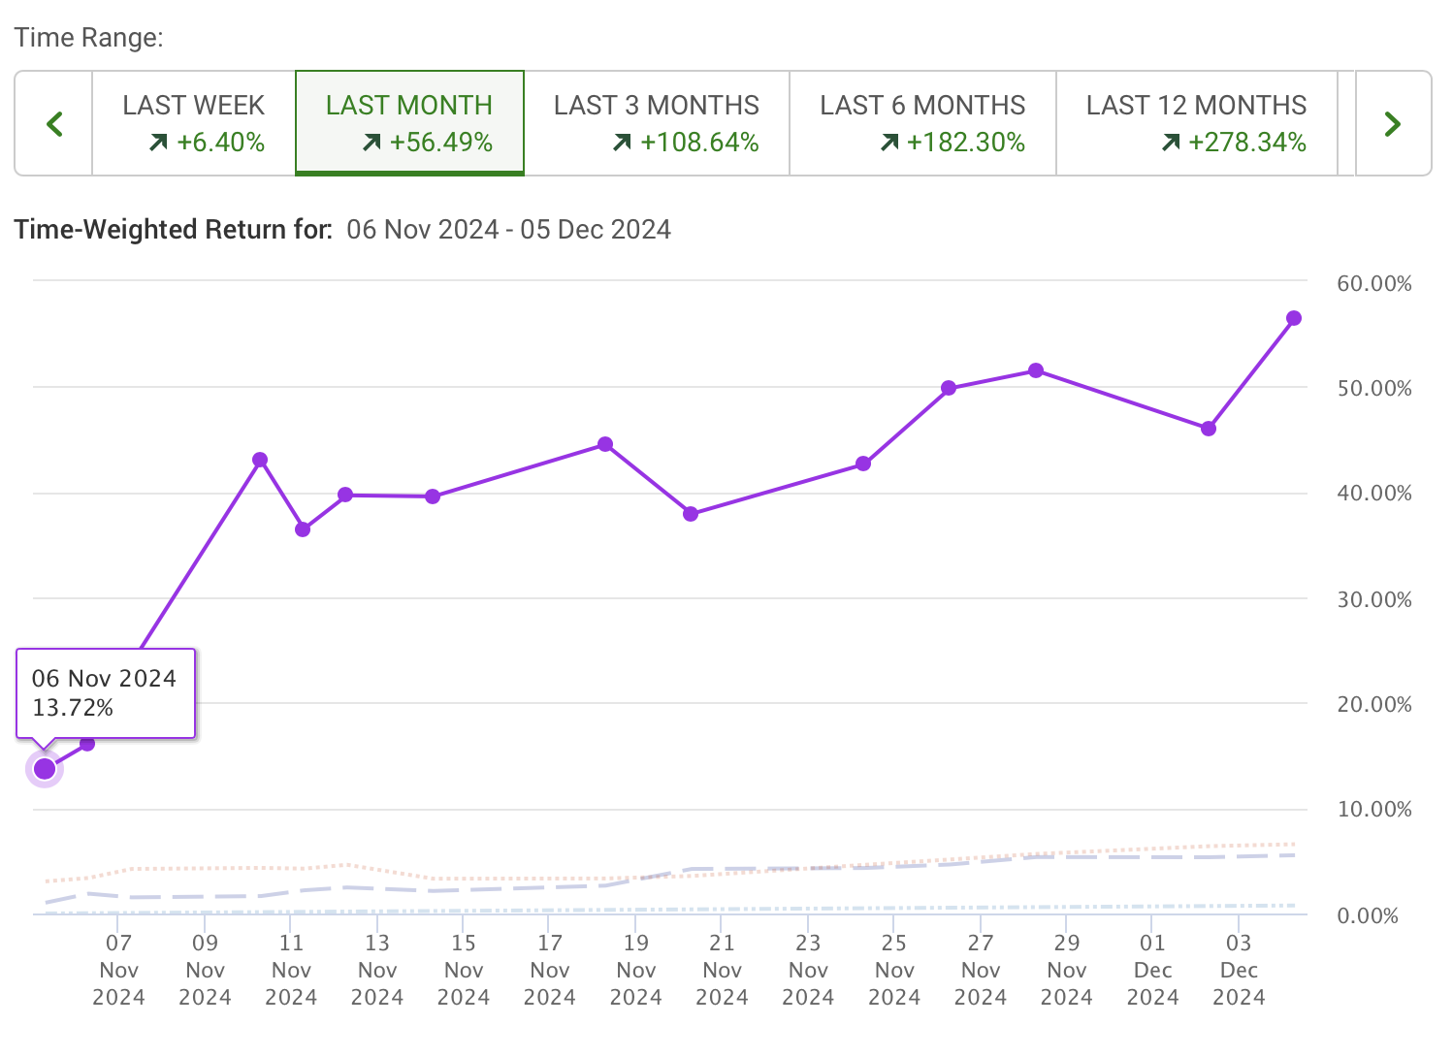Viewport: 1453px width, 1057px height.
Task: Click the data point near 13 Nov
Action: tap(345, 495)
